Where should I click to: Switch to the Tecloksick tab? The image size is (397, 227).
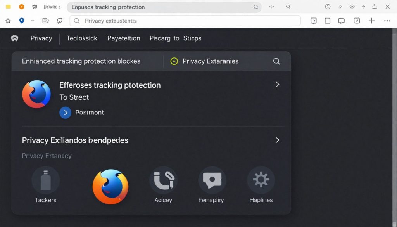[81, 38]
